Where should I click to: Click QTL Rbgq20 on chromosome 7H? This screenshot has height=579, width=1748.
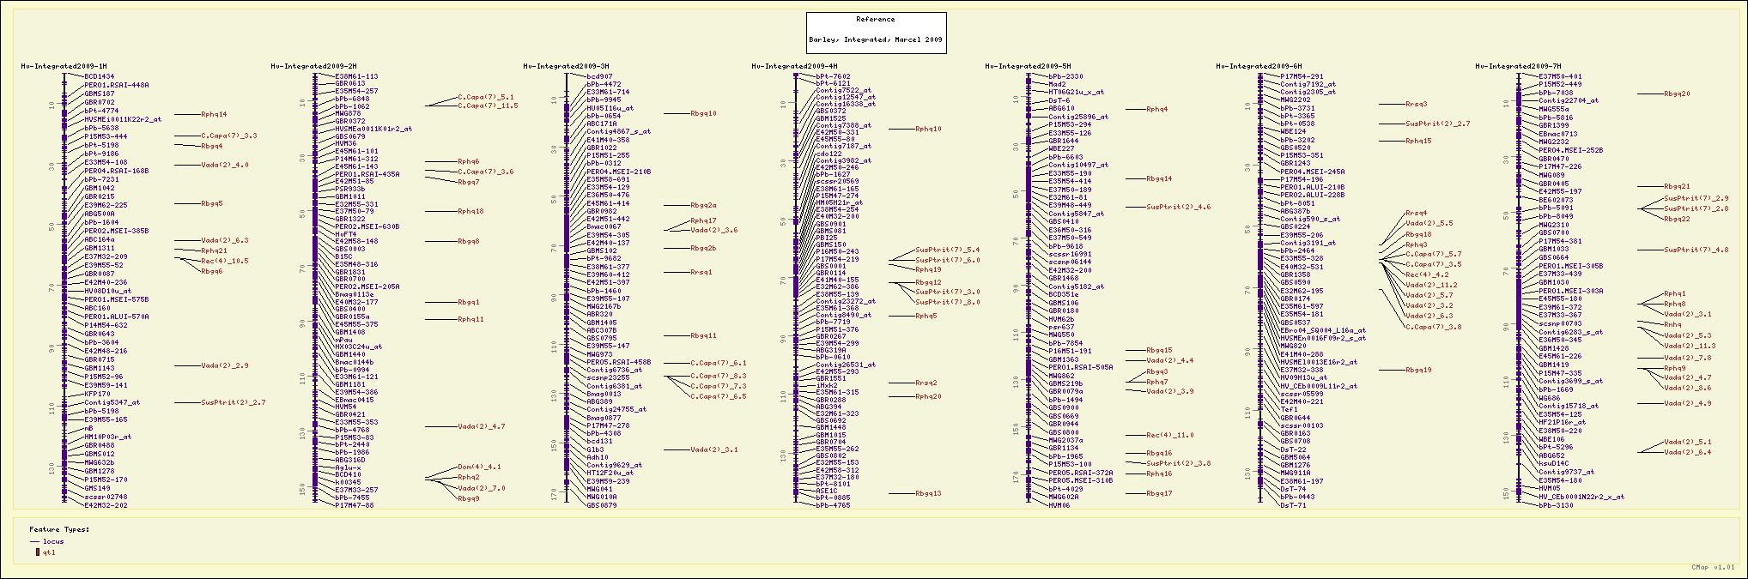pyautogui.click(x=1677, y=94)
